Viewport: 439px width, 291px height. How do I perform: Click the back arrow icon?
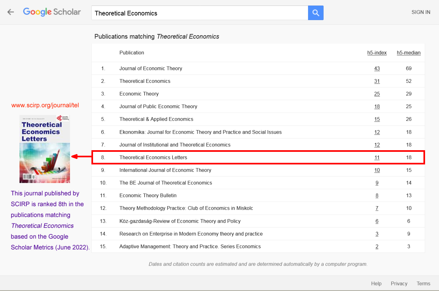pos(11,12)
